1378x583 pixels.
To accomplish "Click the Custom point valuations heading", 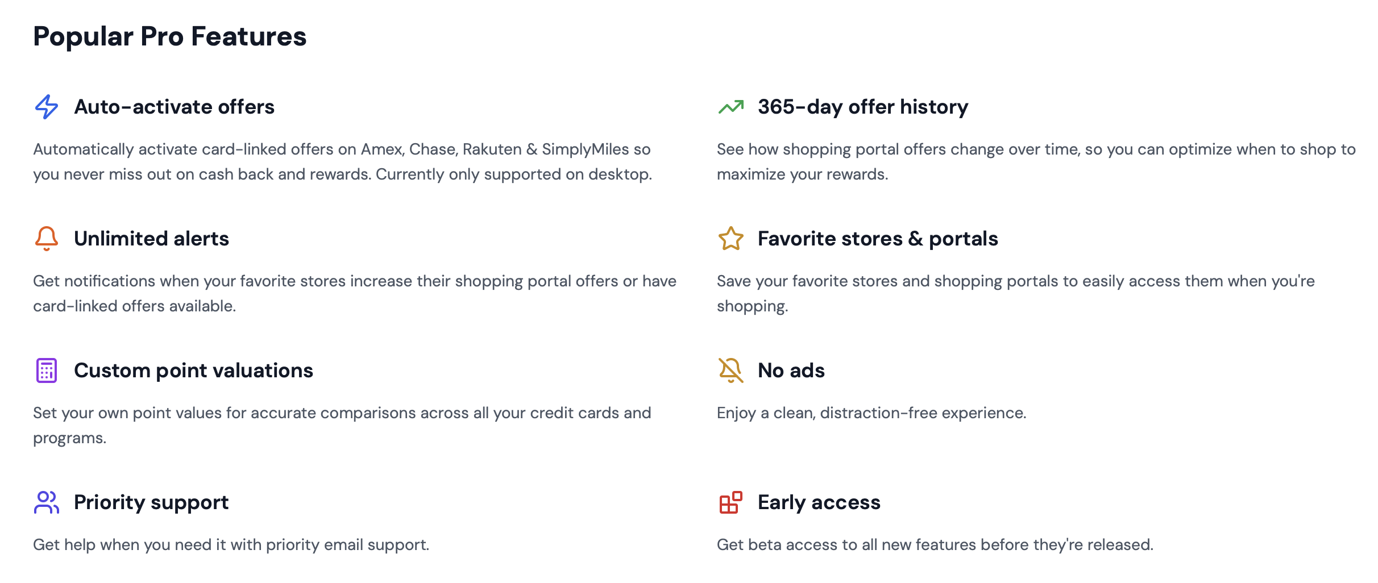I will point(193,370).
